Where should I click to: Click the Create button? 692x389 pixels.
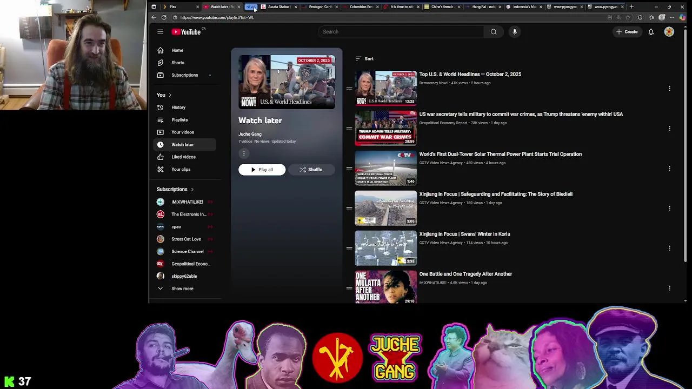pyautogui.click(x=627, y=32)
